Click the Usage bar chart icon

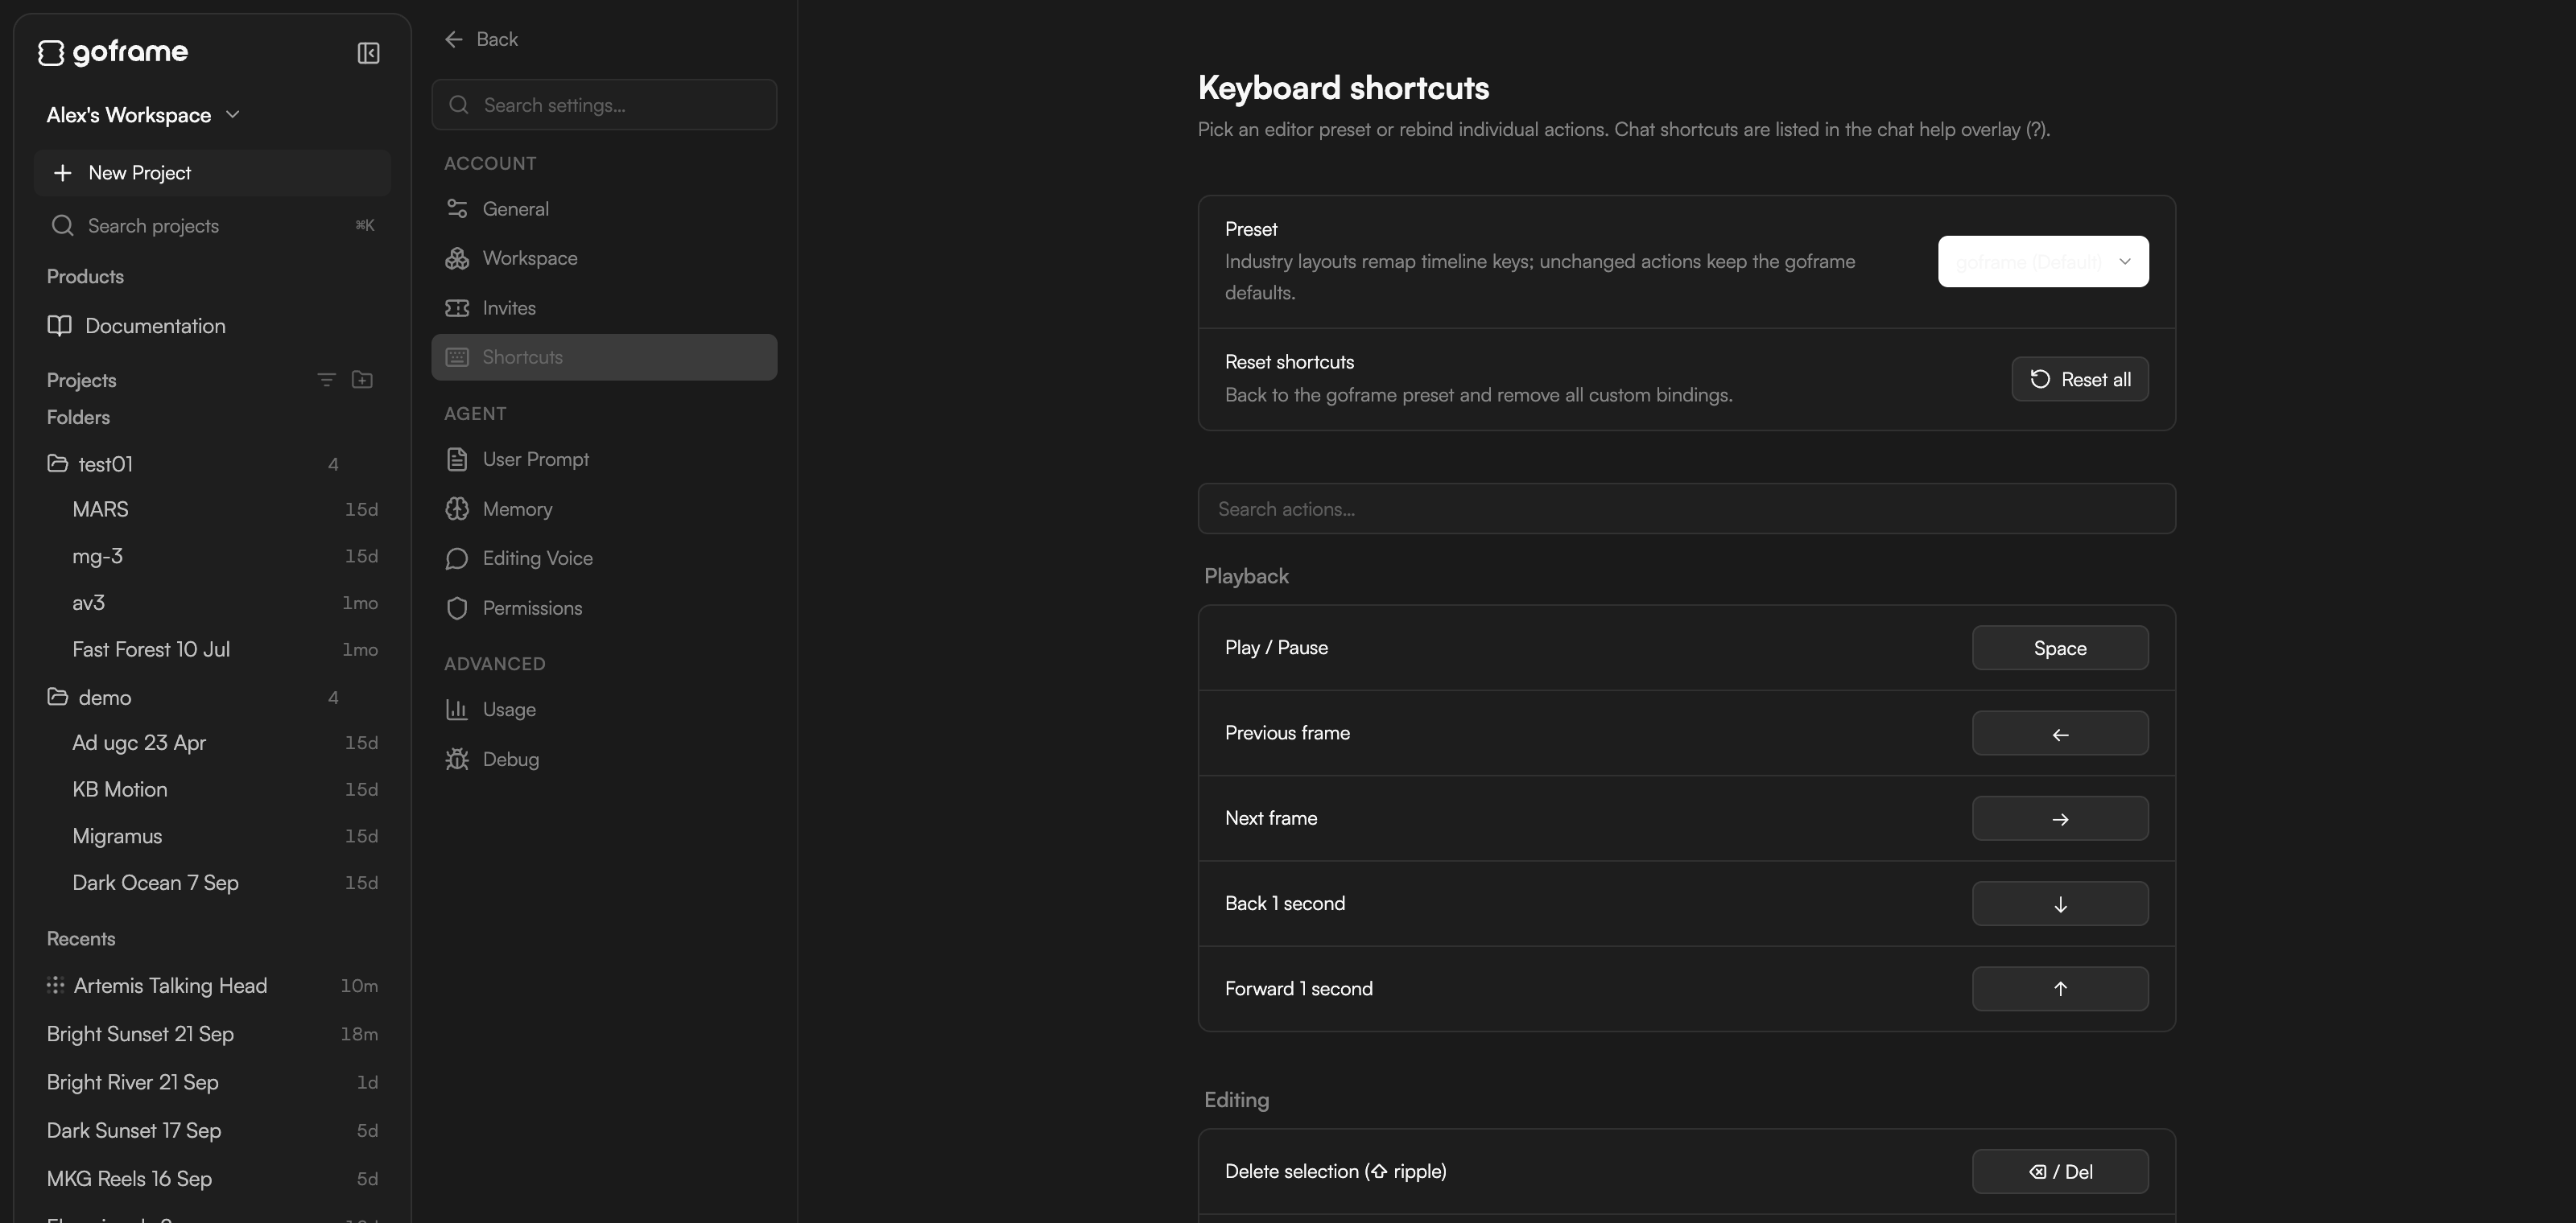[457, 710]
